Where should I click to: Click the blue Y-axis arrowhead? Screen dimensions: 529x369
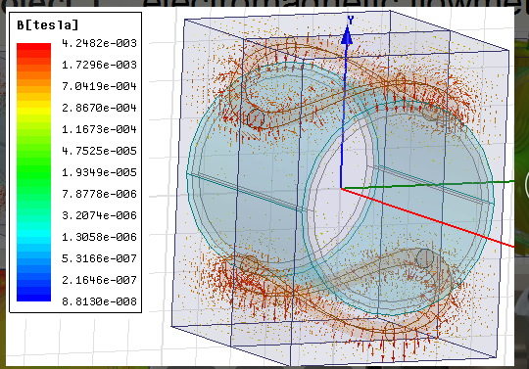tap(347, 35)
